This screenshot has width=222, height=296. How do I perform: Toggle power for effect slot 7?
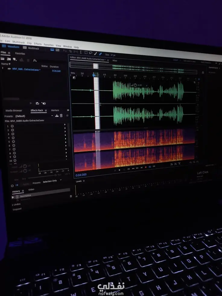tap(14, 149)
